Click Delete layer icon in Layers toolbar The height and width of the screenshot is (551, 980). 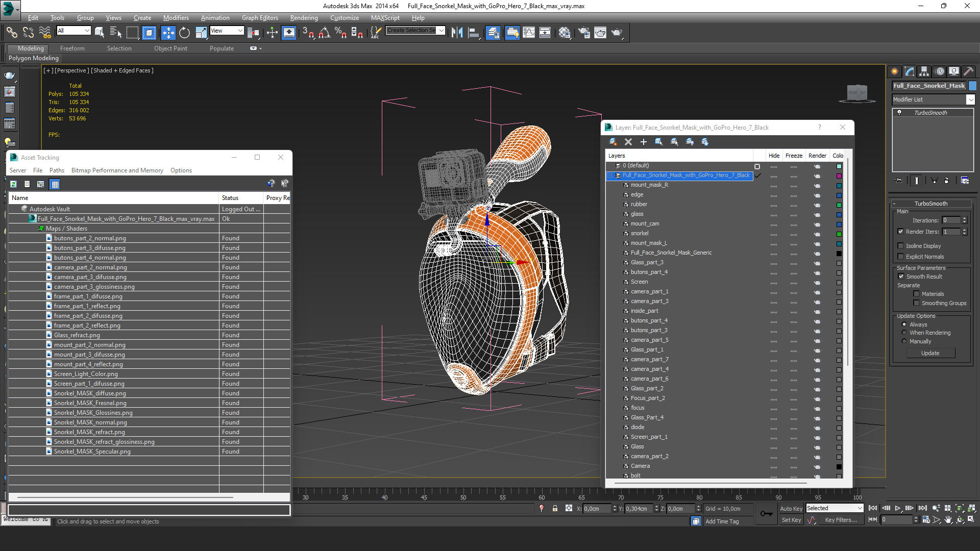point(628,142)
